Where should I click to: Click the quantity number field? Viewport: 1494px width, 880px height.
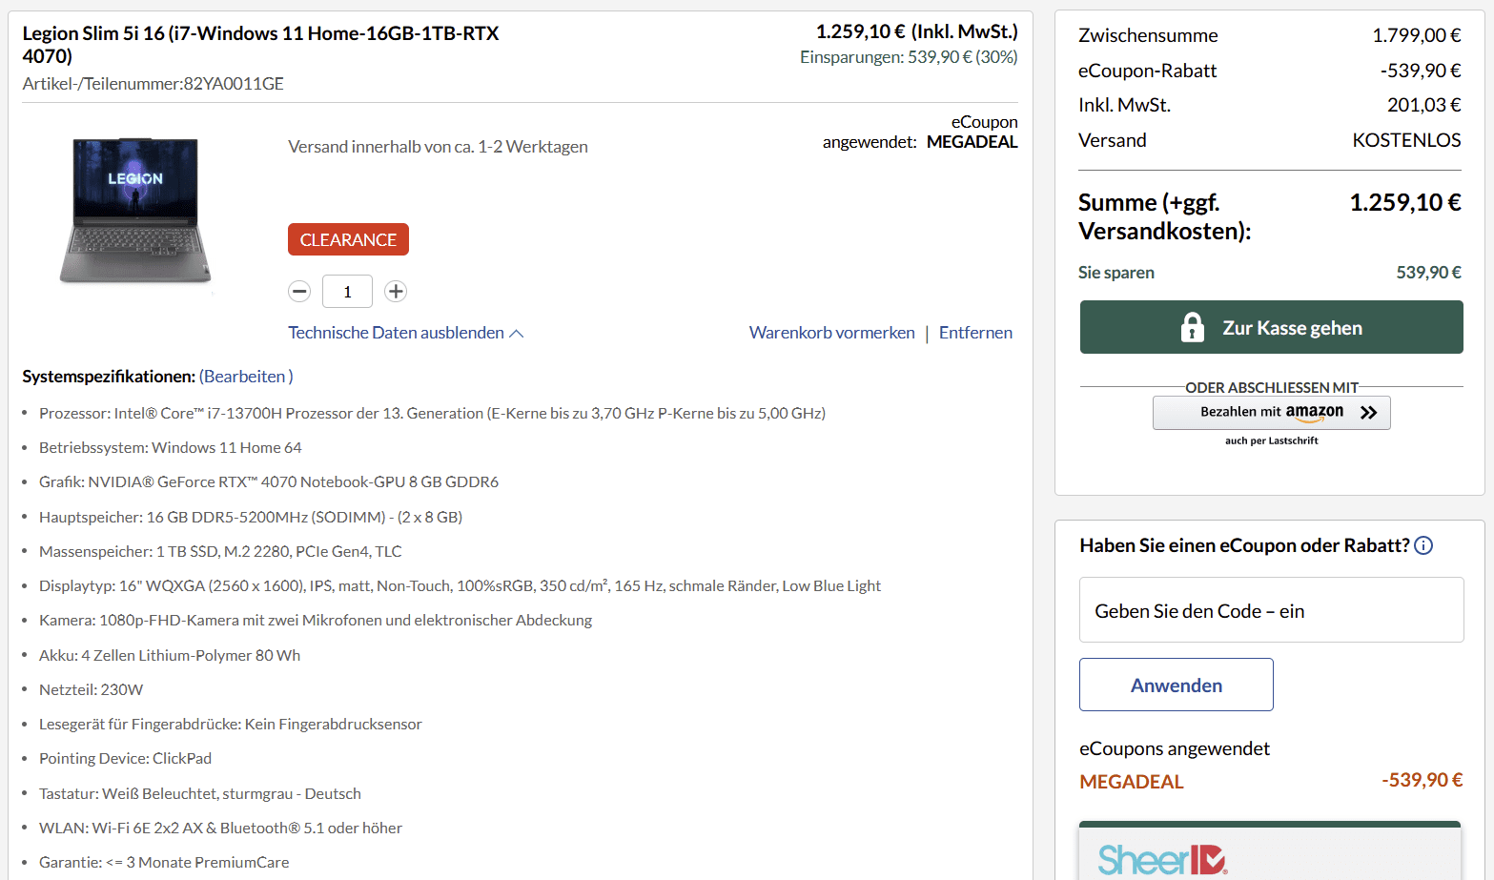coord(347,292)
